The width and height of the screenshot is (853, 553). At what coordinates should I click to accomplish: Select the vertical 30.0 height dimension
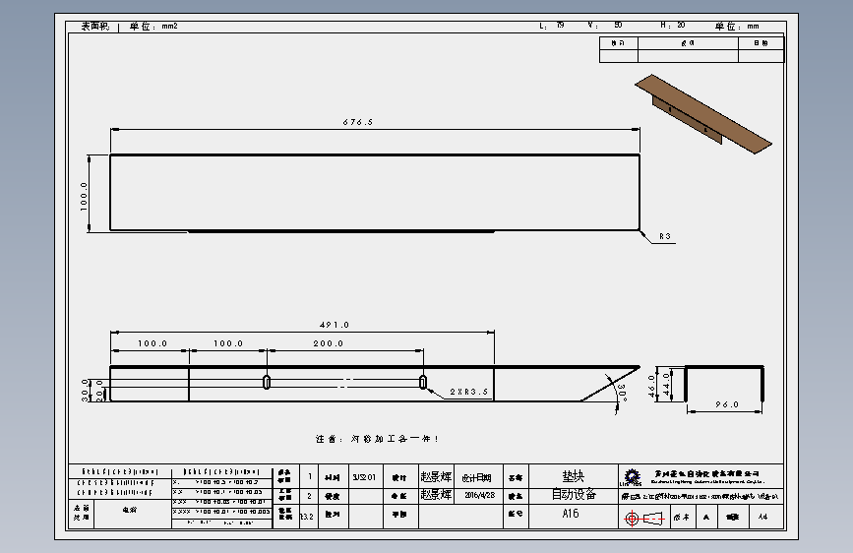pyautogui.click(x=85, y=391)
